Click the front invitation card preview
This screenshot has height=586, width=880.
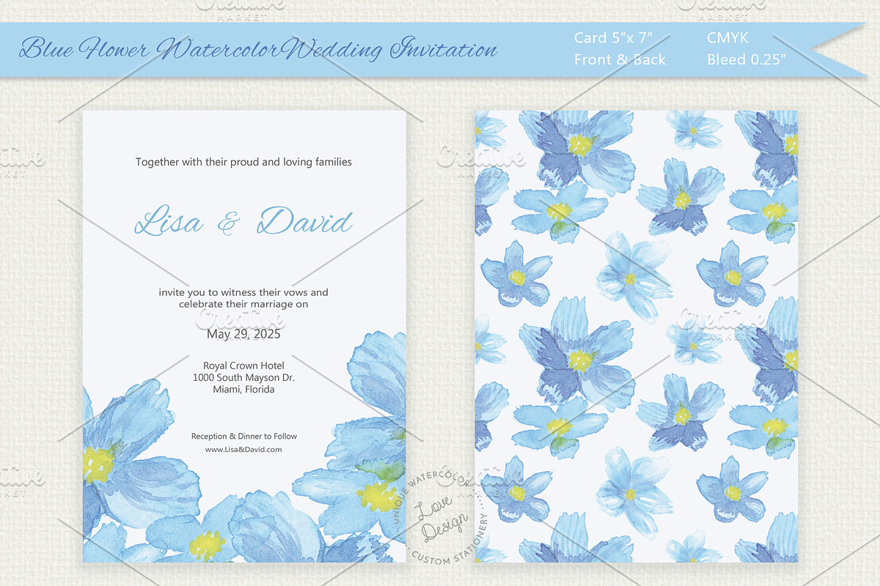(x=244, y=337)
